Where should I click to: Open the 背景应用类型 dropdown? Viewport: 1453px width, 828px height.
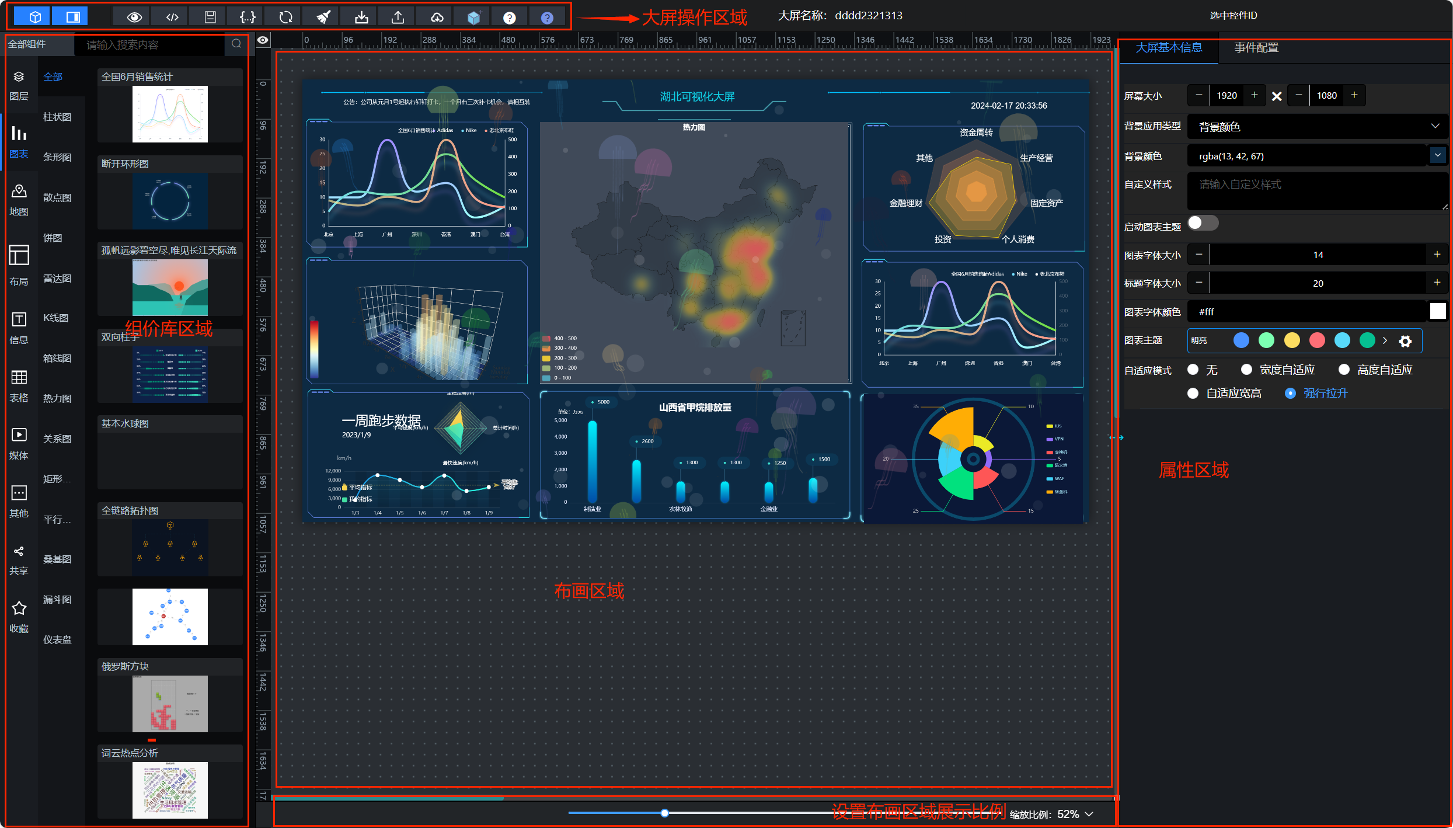(x=1318, y=127)
